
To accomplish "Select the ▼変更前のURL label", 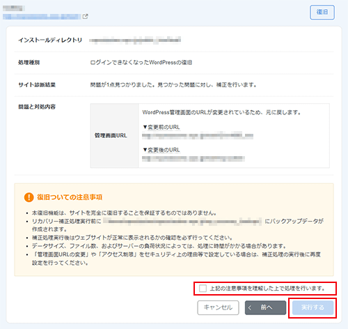I will tap(161, 127).
